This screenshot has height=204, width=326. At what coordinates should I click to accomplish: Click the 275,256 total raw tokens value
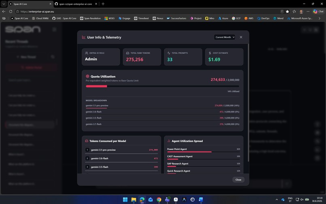tap(135, 59)
